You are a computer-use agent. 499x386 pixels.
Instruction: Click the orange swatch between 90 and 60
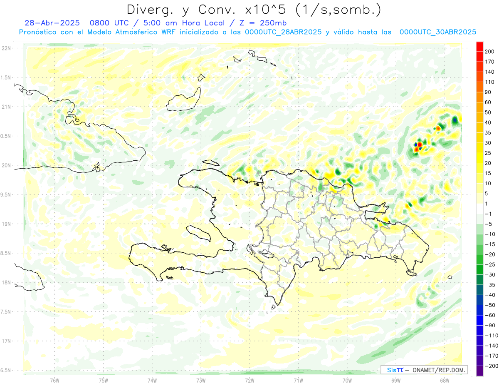coord(479,97)
